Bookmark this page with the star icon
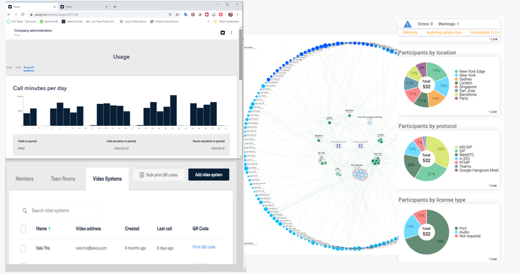The image size is (520, 274). (178, 15)
